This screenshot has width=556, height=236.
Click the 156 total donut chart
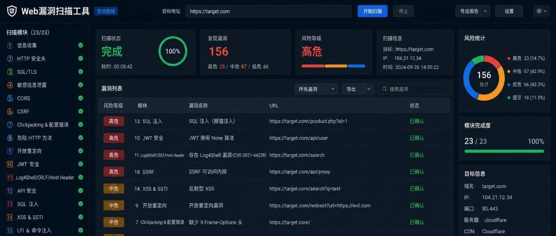click(484, 78)
